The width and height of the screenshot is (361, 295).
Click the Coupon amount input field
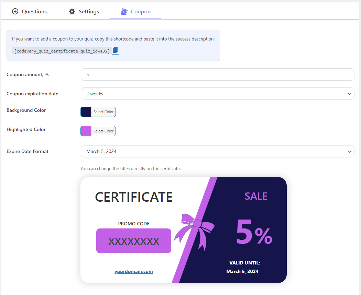point(217,74)
